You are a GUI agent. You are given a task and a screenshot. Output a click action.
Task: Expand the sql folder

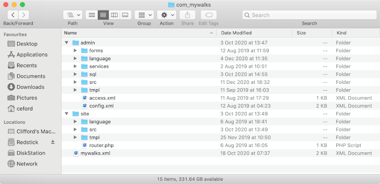[75, 74]
